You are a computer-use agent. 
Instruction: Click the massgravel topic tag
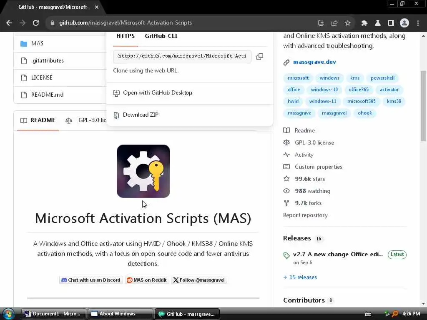click(334, 113)
